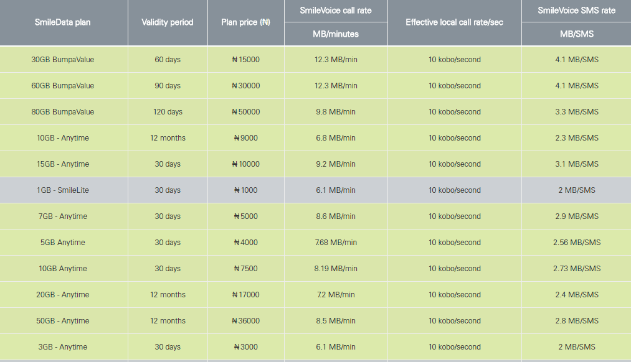Click the ₦7500 plan price cell
The image size is (631, 362).
point(245,269)
